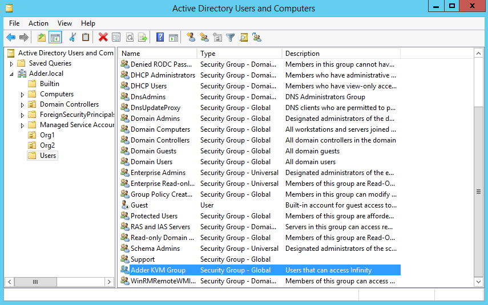Sort by the Description column header
Image resolution: width=488 pixels, height=305 pixels.
341,54
